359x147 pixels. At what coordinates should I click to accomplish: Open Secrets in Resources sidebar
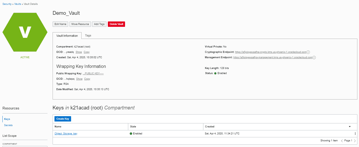(8, 125)
